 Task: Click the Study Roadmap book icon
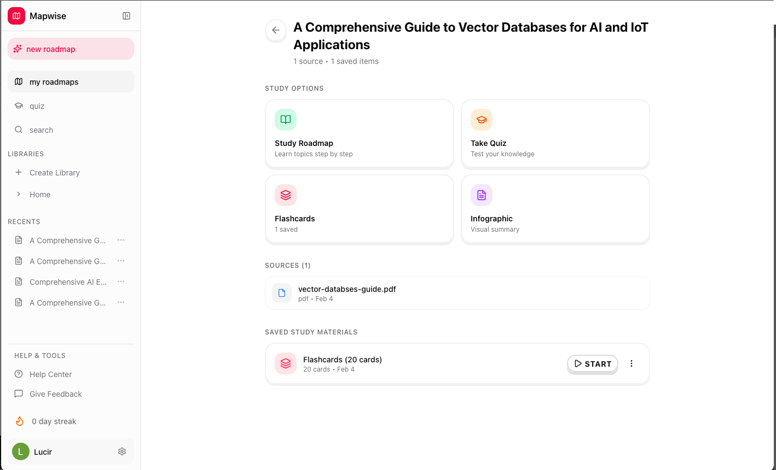click(x=286, y=120)
